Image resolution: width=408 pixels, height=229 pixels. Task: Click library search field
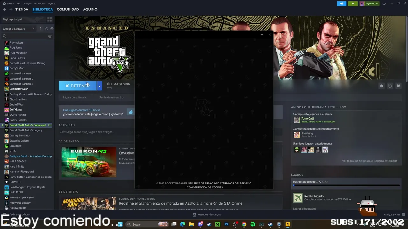click(25, 36)
